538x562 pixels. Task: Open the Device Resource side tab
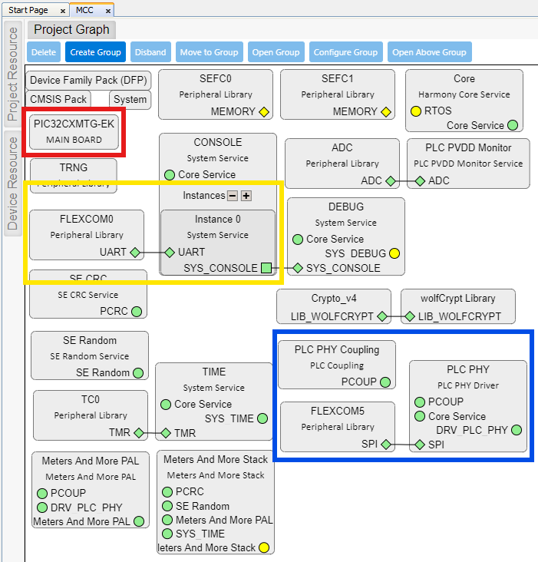[12, 183]
